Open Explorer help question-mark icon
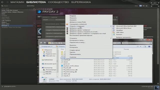The width and height of the screenshot is (160, 90). pyautogui.click(x=149, y=46)
